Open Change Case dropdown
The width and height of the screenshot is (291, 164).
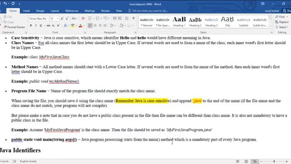[x=75, y=18]
